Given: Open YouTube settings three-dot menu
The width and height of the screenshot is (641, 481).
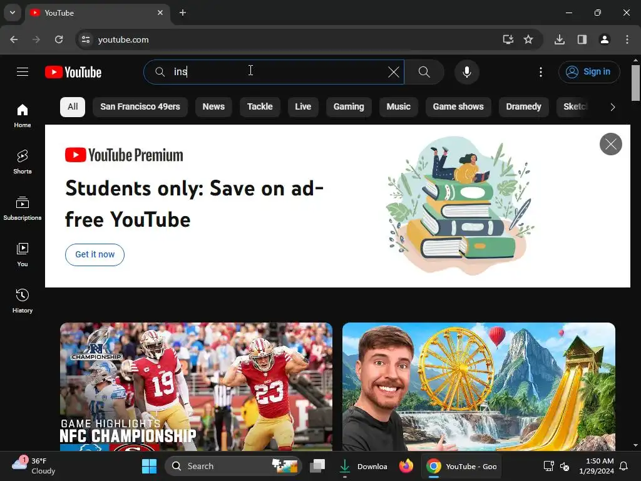Looking at the screenshot, I should pyautogui.click(x=541, y=72).
